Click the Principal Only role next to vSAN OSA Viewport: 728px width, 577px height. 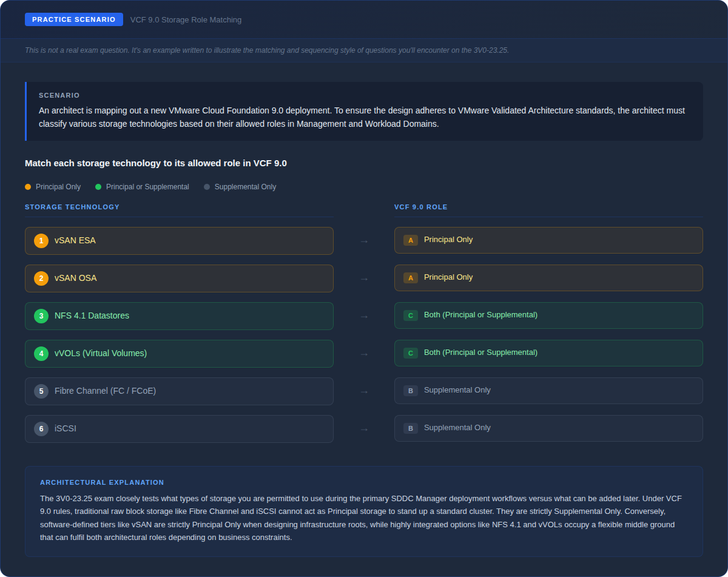tap(548, 278)
